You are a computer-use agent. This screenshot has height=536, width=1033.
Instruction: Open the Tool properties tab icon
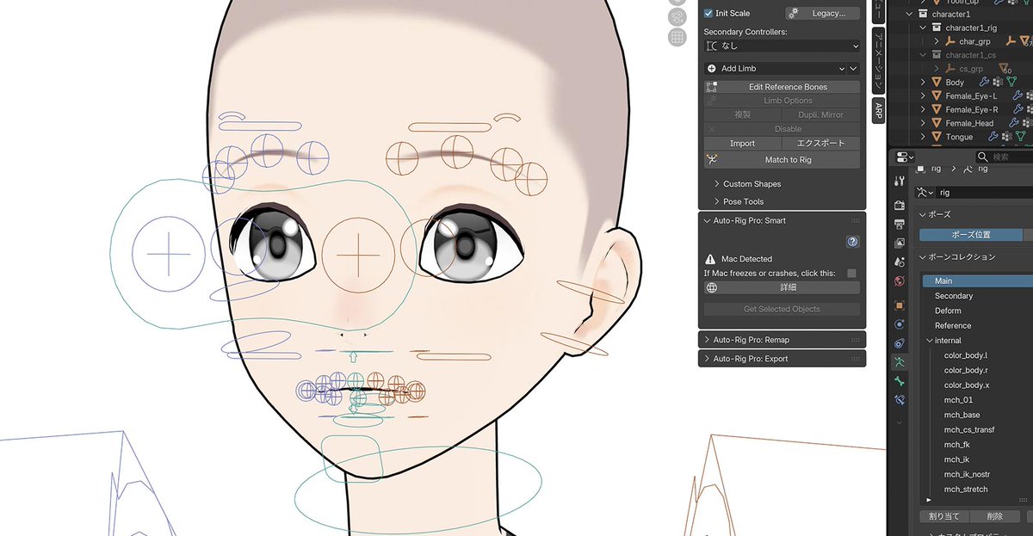click(900, 181)
